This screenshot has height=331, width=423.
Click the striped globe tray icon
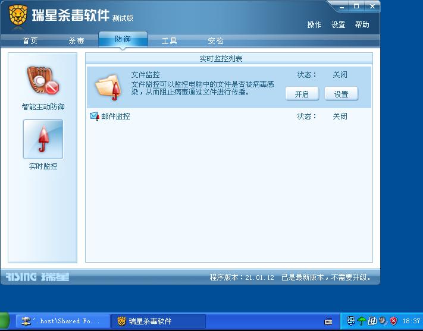[350, 321]
